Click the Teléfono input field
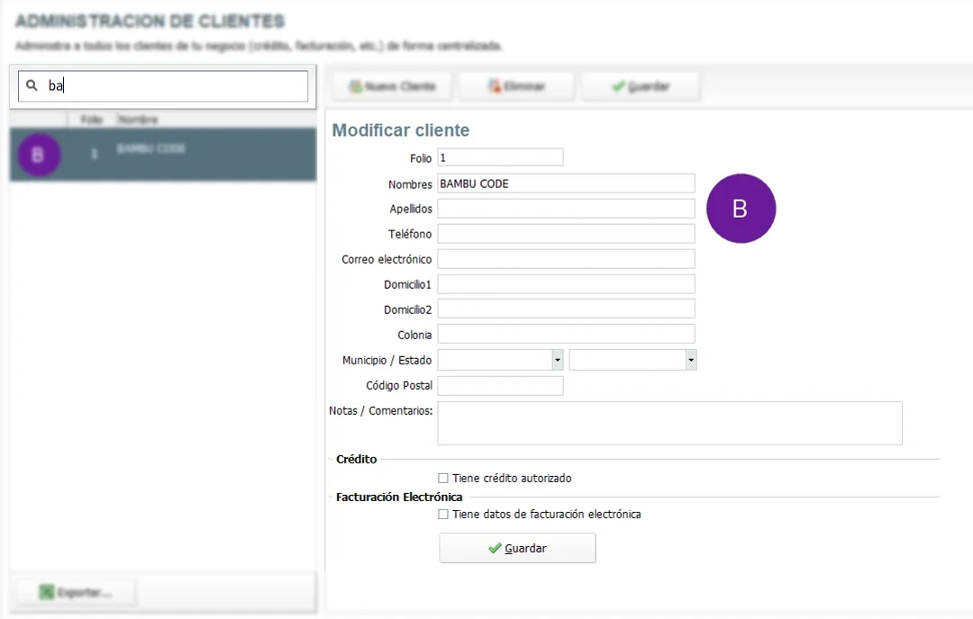Viewport: 973px width, 619px height. click(x=566, y=234)
